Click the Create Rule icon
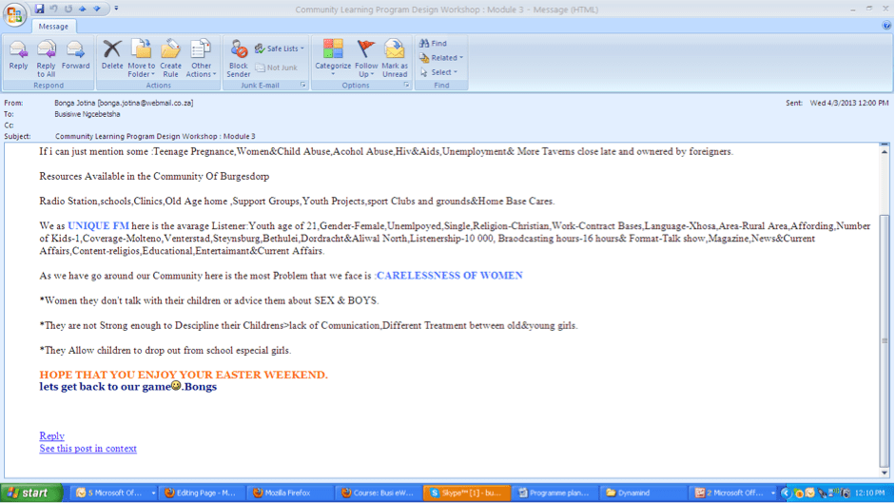 click(x=170, y=58)
